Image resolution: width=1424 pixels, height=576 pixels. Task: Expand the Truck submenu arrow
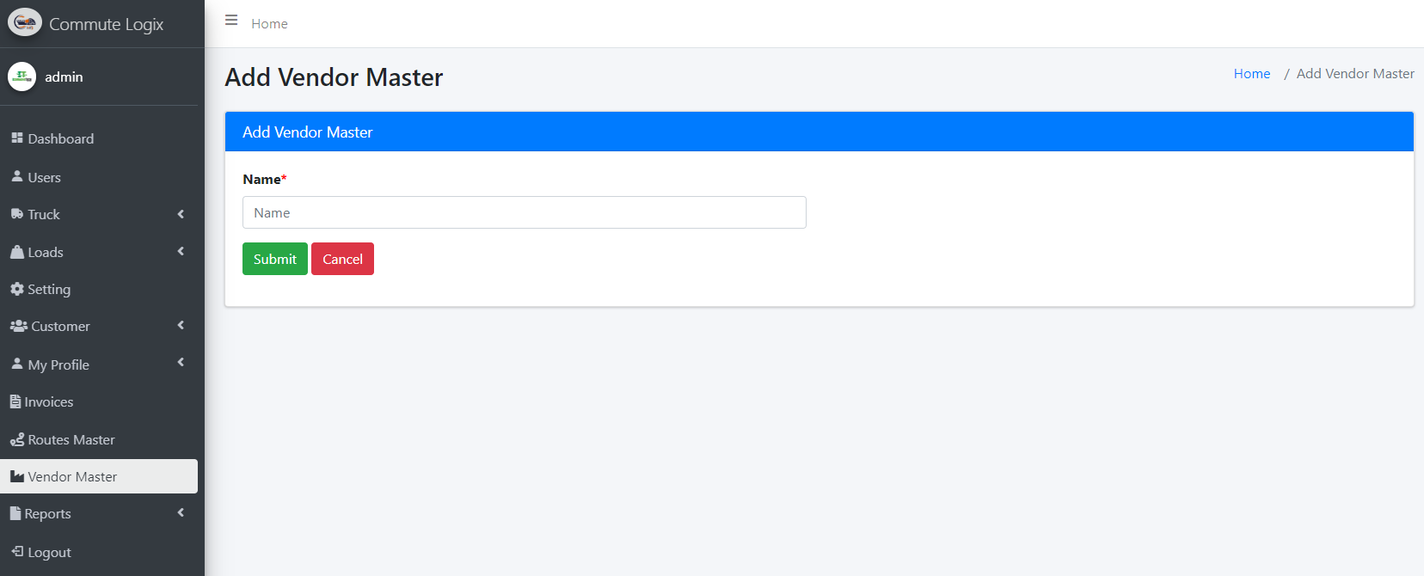[x=181, y=214]
